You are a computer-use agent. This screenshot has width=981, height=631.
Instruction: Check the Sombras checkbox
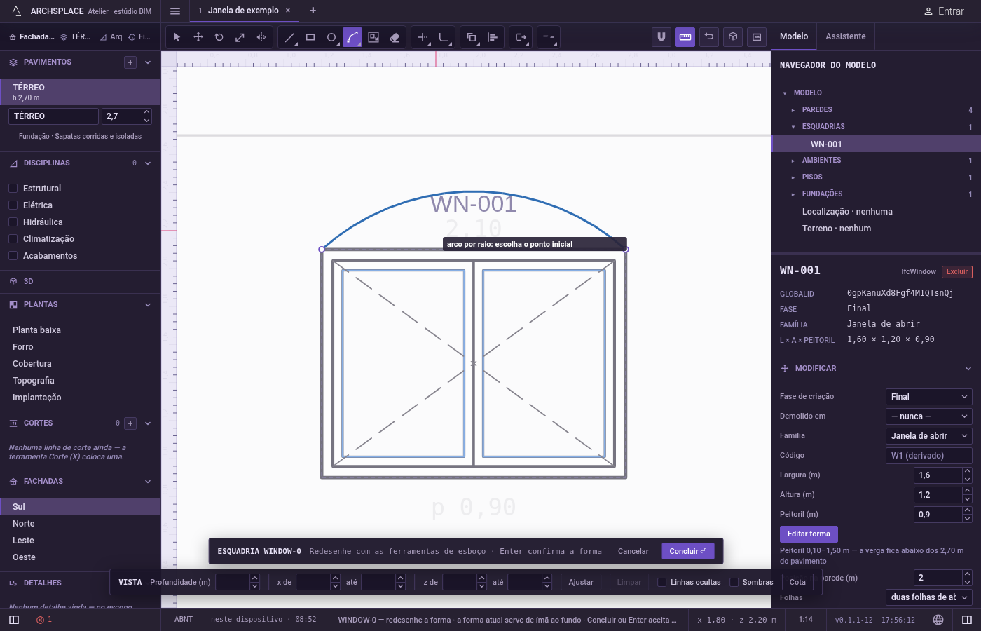pos(734,582)
